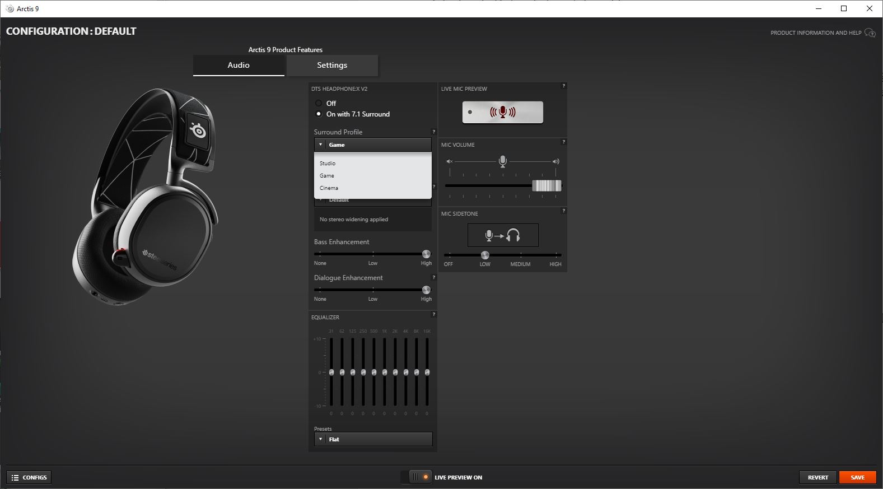This screenshot has height=489, width=883.
Task: Open help for Equalizer
Action: tap(433, 314)
